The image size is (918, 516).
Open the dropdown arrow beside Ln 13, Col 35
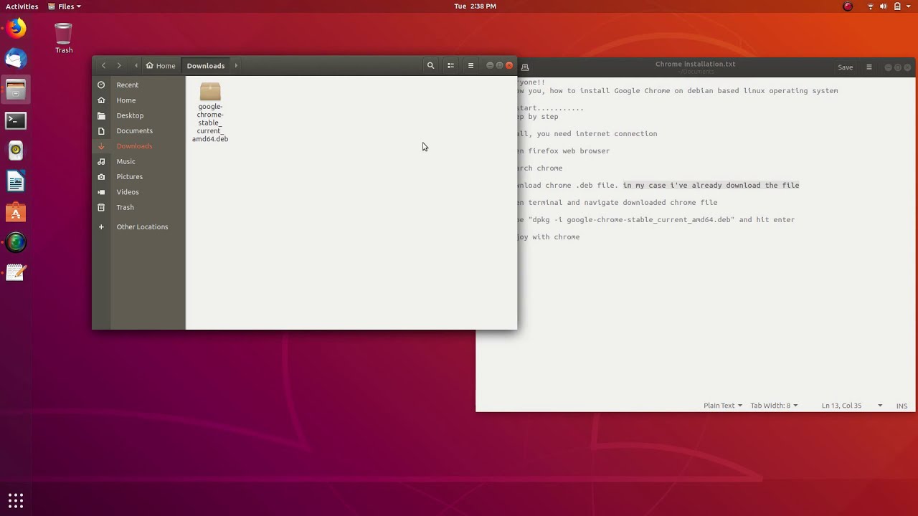[880, 406]
